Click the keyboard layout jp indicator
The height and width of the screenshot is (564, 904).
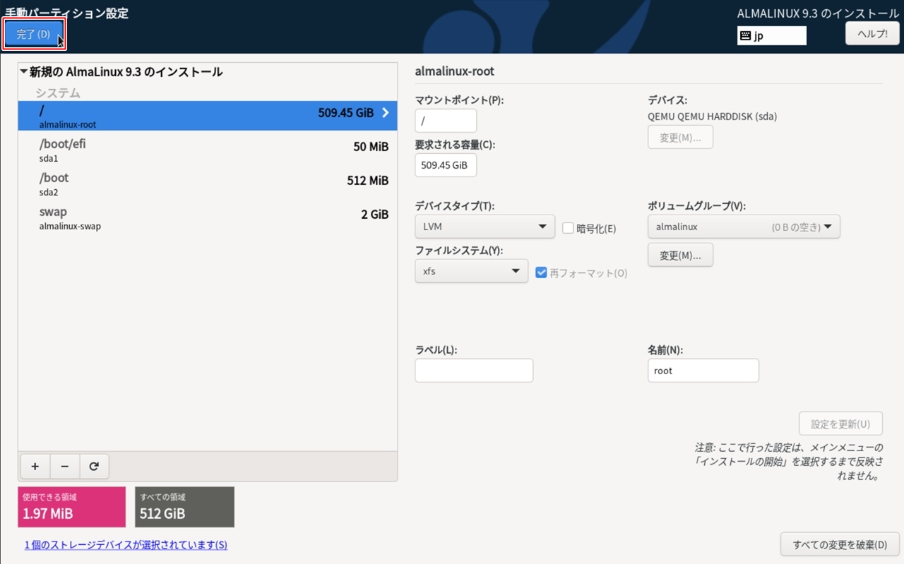coord(771,35)
